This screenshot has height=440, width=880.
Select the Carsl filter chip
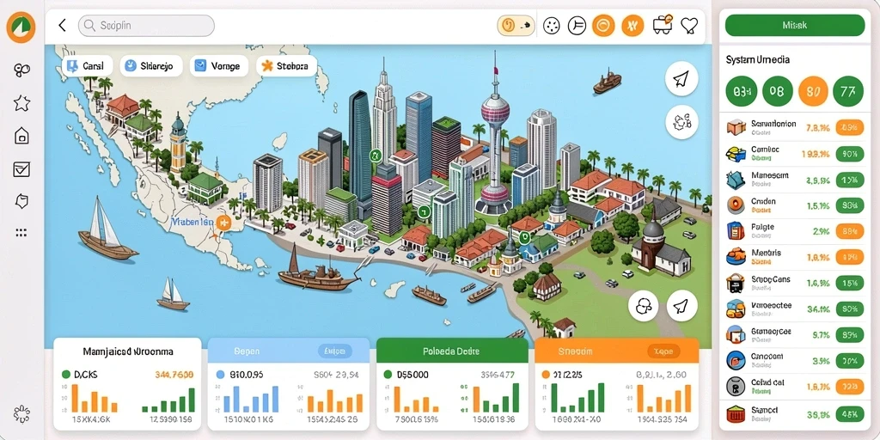point(88,66)
